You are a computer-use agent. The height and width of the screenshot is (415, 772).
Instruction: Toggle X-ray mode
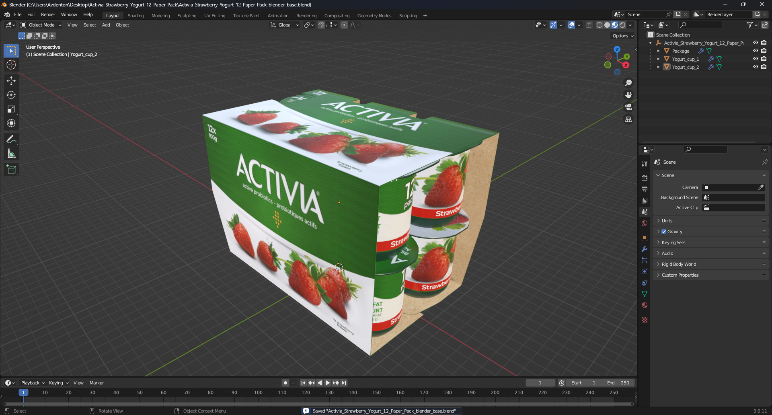pos(589,25)
